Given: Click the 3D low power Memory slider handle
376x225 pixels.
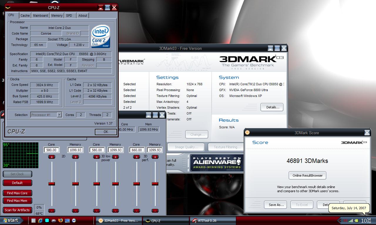Looking at the screenshot, I should click(115, 184).
